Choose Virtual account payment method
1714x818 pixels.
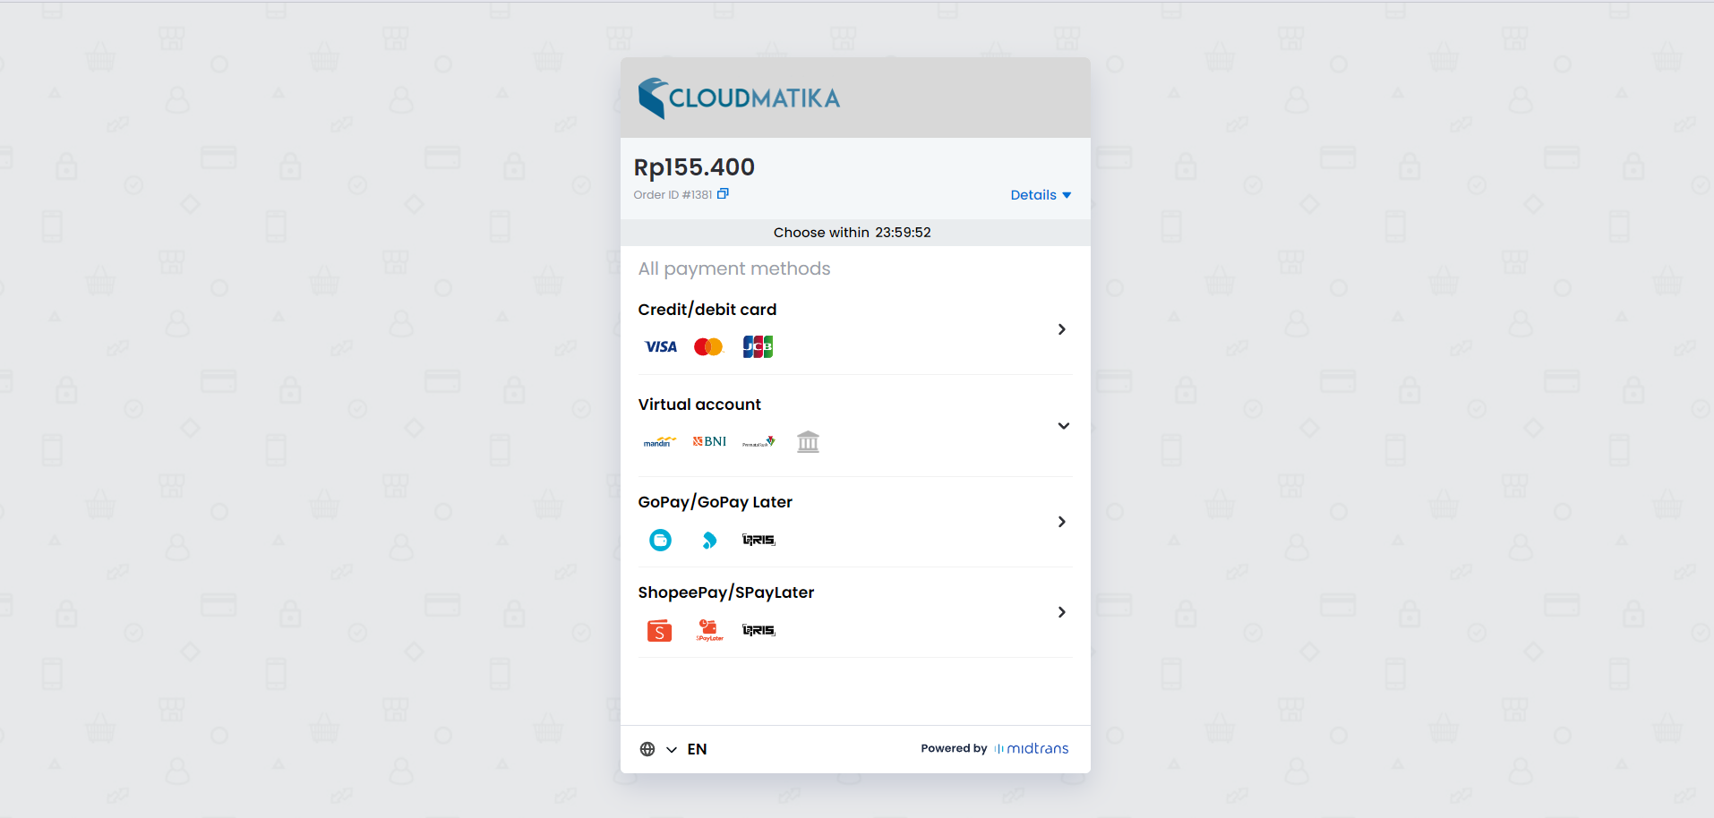click(855, 428)
